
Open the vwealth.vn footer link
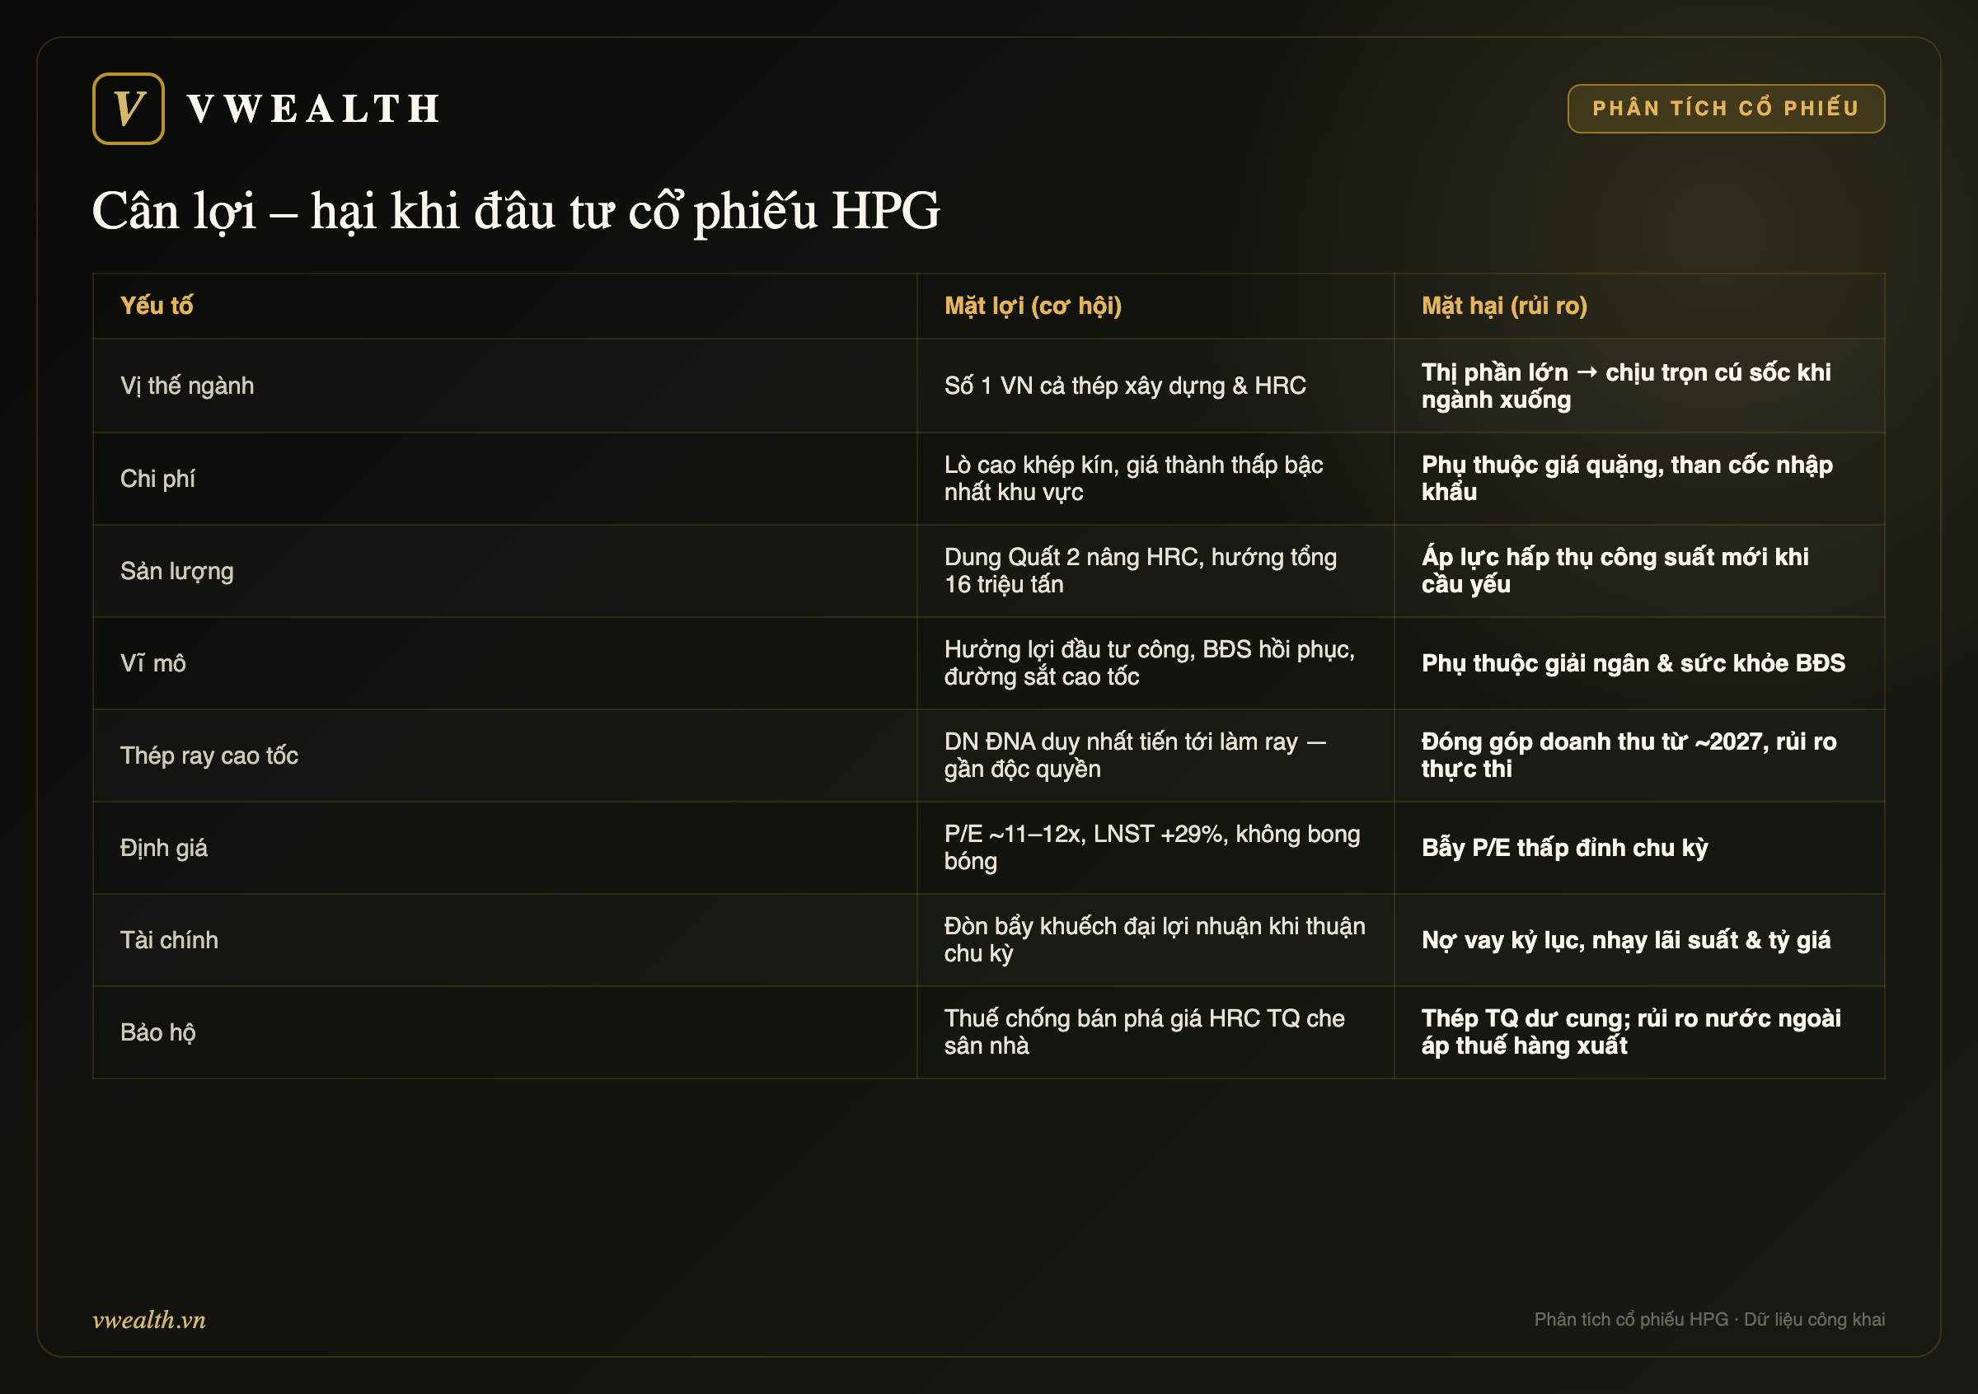coord(149,1319)
